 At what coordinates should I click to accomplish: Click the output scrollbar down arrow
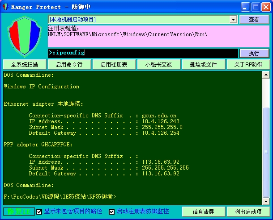(266, 202)
